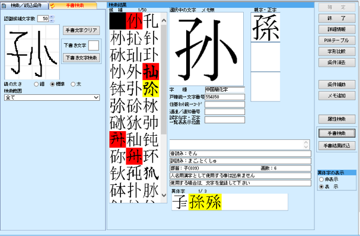This screenshot has height=236, width=360.
Task: Click the 認識候補文字数 value field 50
Action: pos(43,18)
